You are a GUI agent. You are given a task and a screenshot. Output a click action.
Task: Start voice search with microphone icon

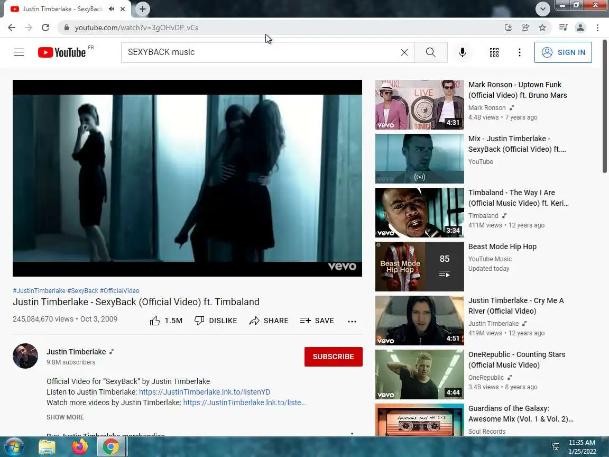pyautogui.click(x=462, y=52)
